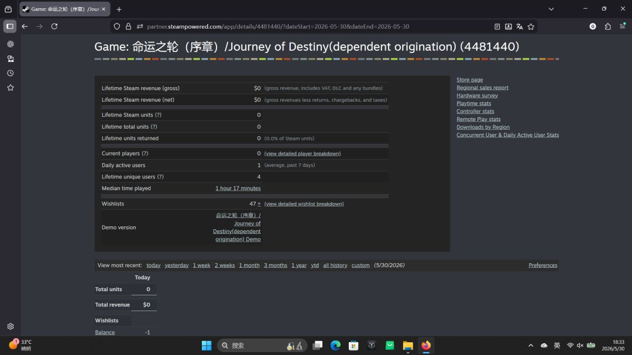Open Task View on the taskbar
Viewport: 632px width, 355px height.
[x=318, y=345]
